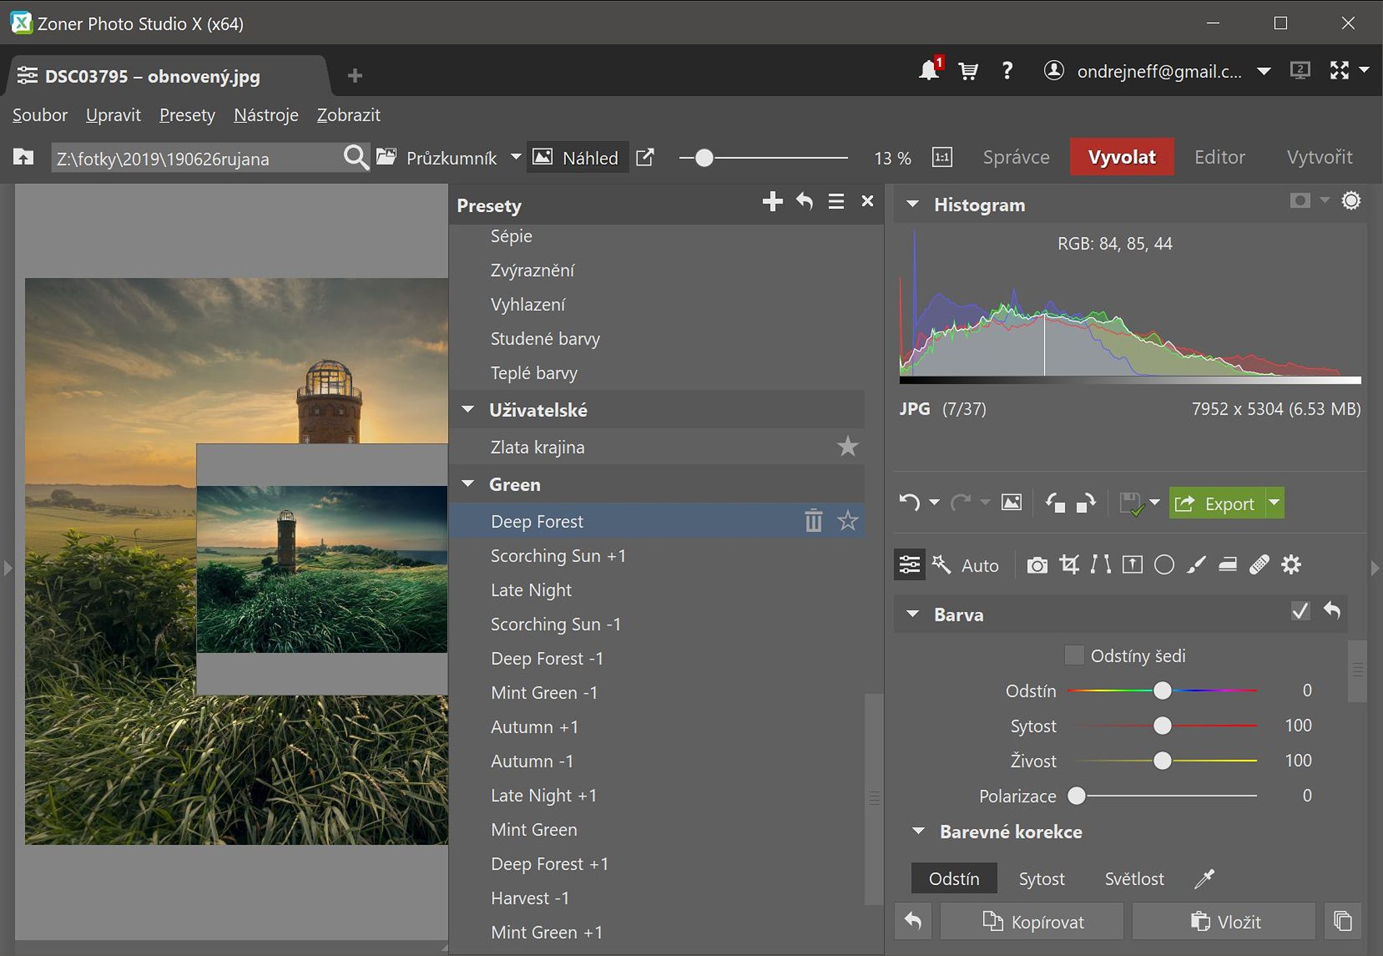Screen dimensions: 1383x956
Task: Mark Deep Forest preset as favorite
Action: 847,521
